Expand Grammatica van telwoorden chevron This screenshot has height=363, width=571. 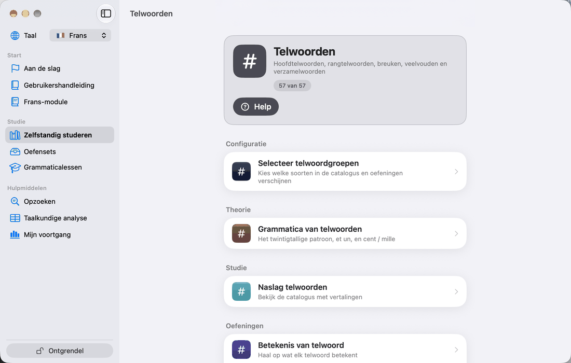pos(456,233)
